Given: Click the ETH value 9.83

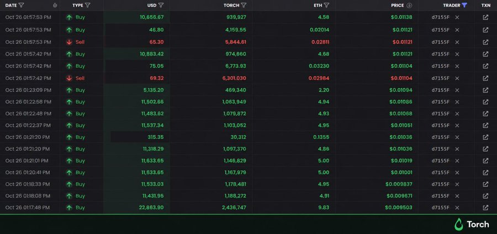Looking at the screenshot, I should [x=323, y=208].
